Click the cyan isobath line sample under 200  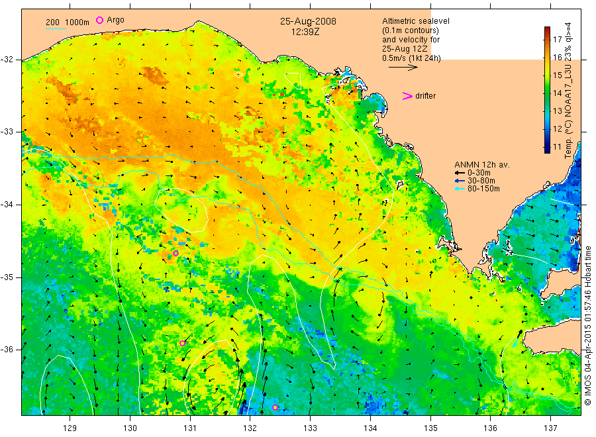56,29
